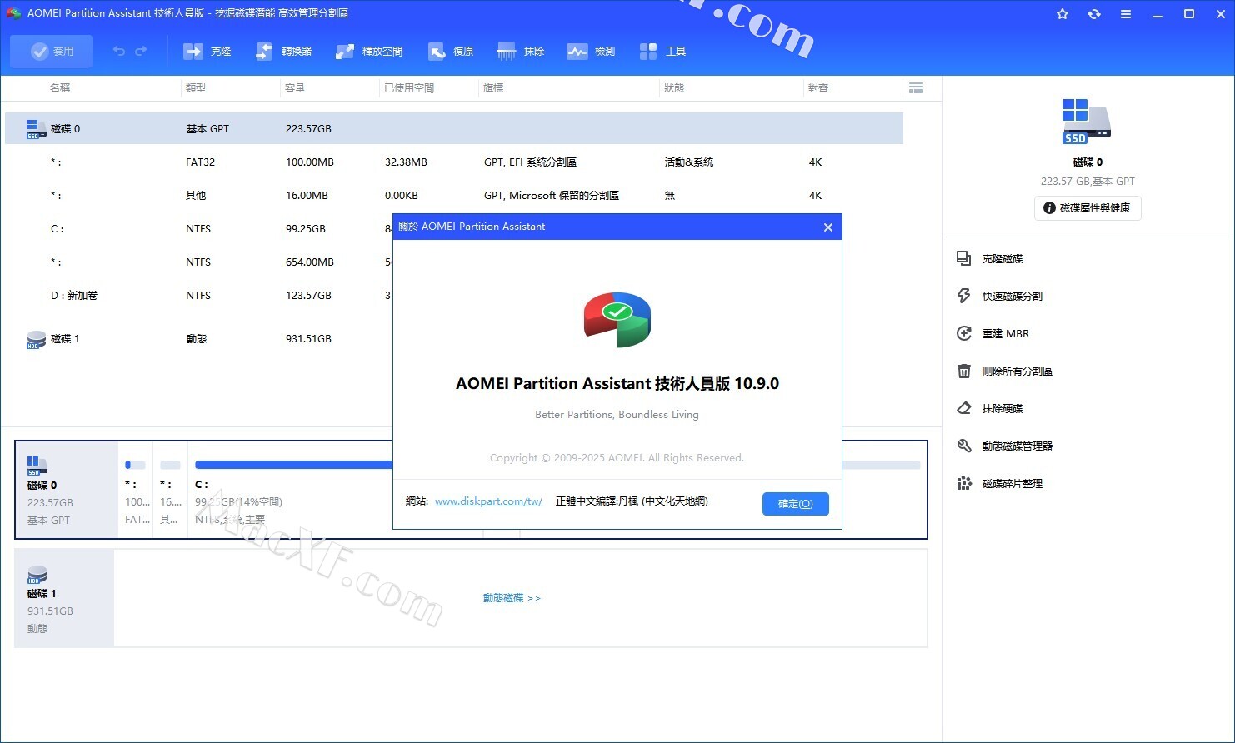Click the 套用 (Apply) button
The width and height of the screenshot is (1235, 743).
click(x=52, y=52)
